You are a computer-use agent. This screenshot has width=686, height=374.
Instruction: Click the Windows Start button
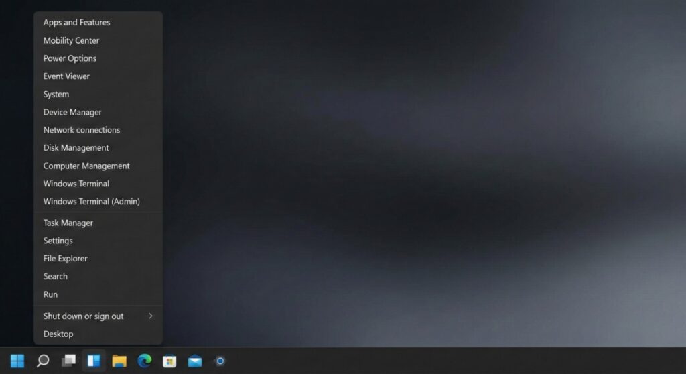point(17,361)
